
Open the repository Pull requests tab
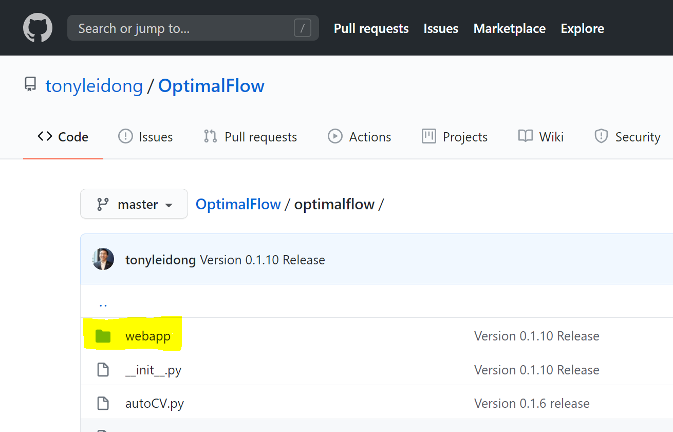250,137
